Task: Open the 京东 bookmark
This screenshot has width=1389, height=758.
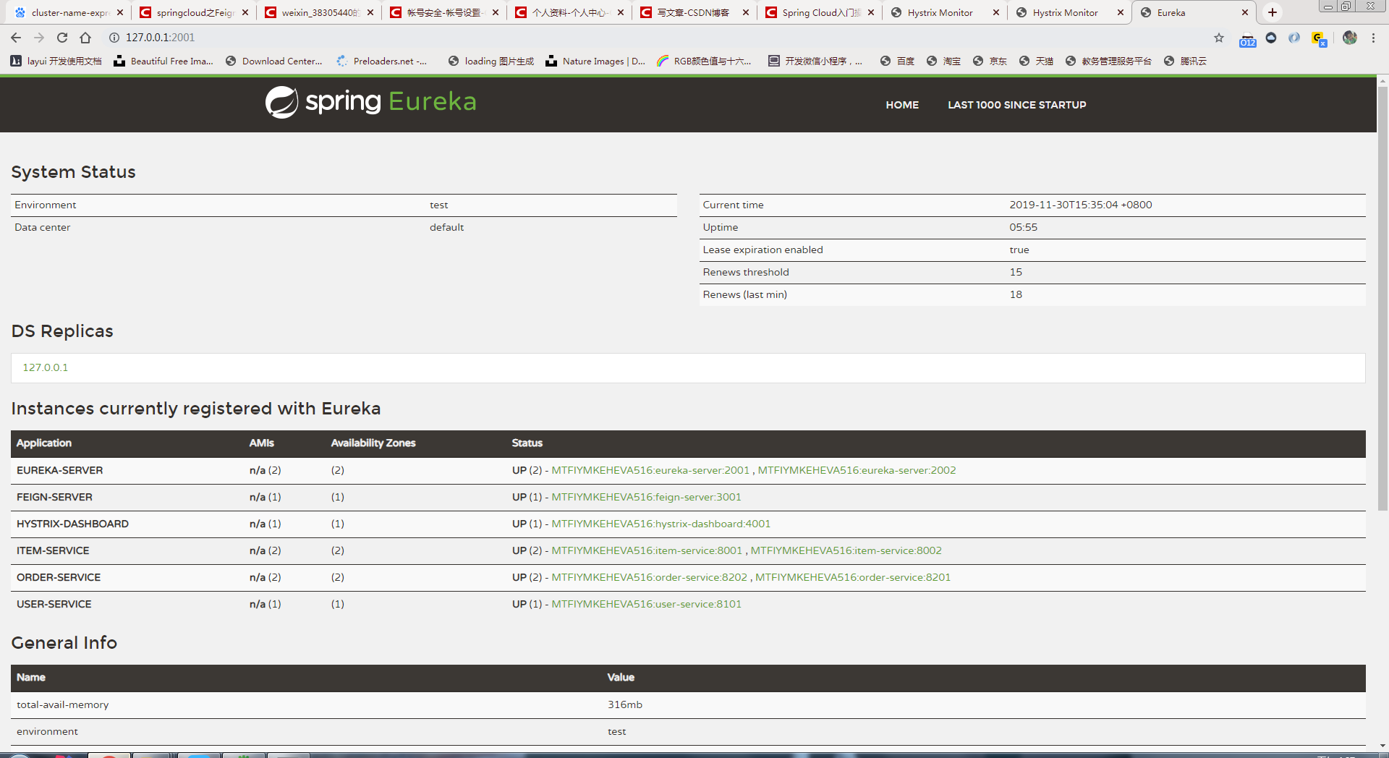Action: click(x=990, y=61)
